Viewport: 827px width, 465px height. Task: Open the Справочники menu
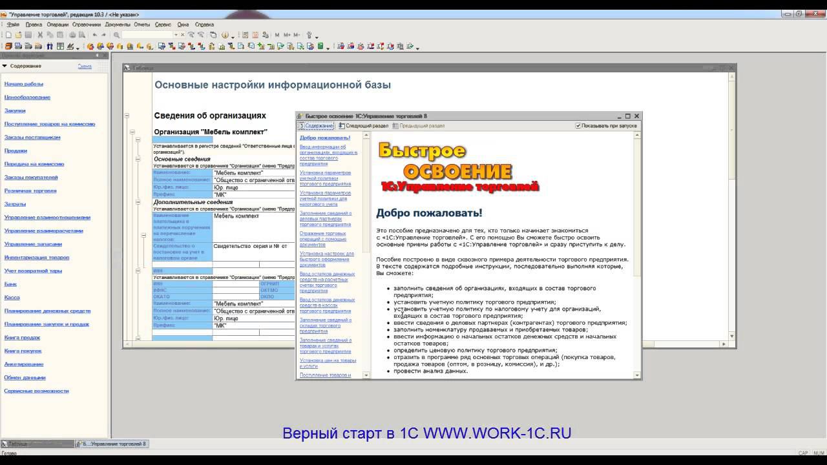click(87, 25)
